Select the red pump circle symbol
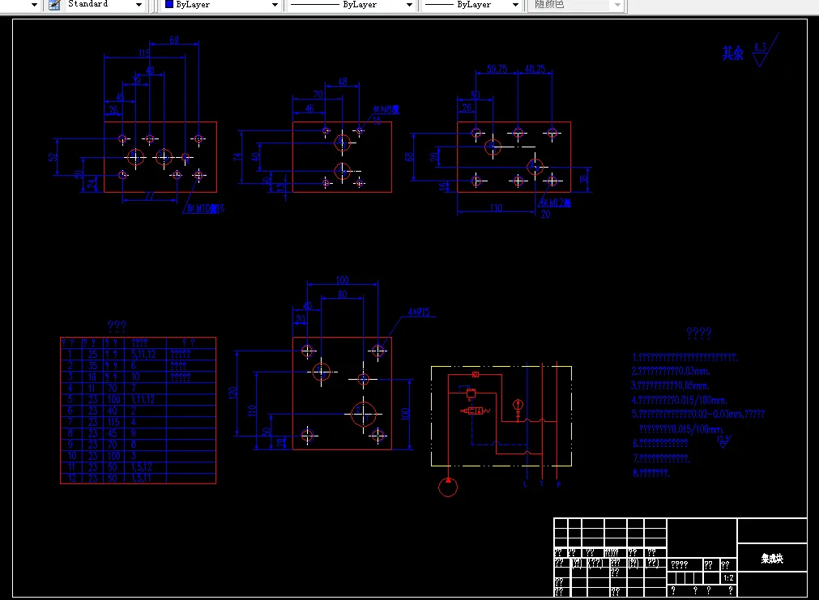The image size is (819, 600). click(x=448, y=487)
